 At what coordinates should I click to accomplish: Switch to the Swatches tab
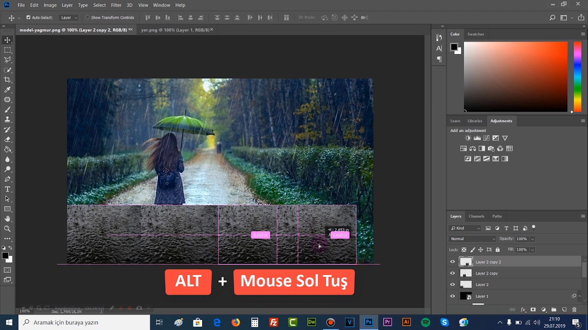coord(475,34)
